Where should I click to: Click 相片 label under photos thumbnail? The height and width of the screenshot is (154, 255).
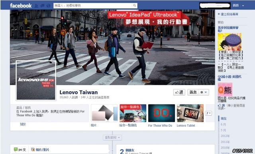(x=94, y=125)
